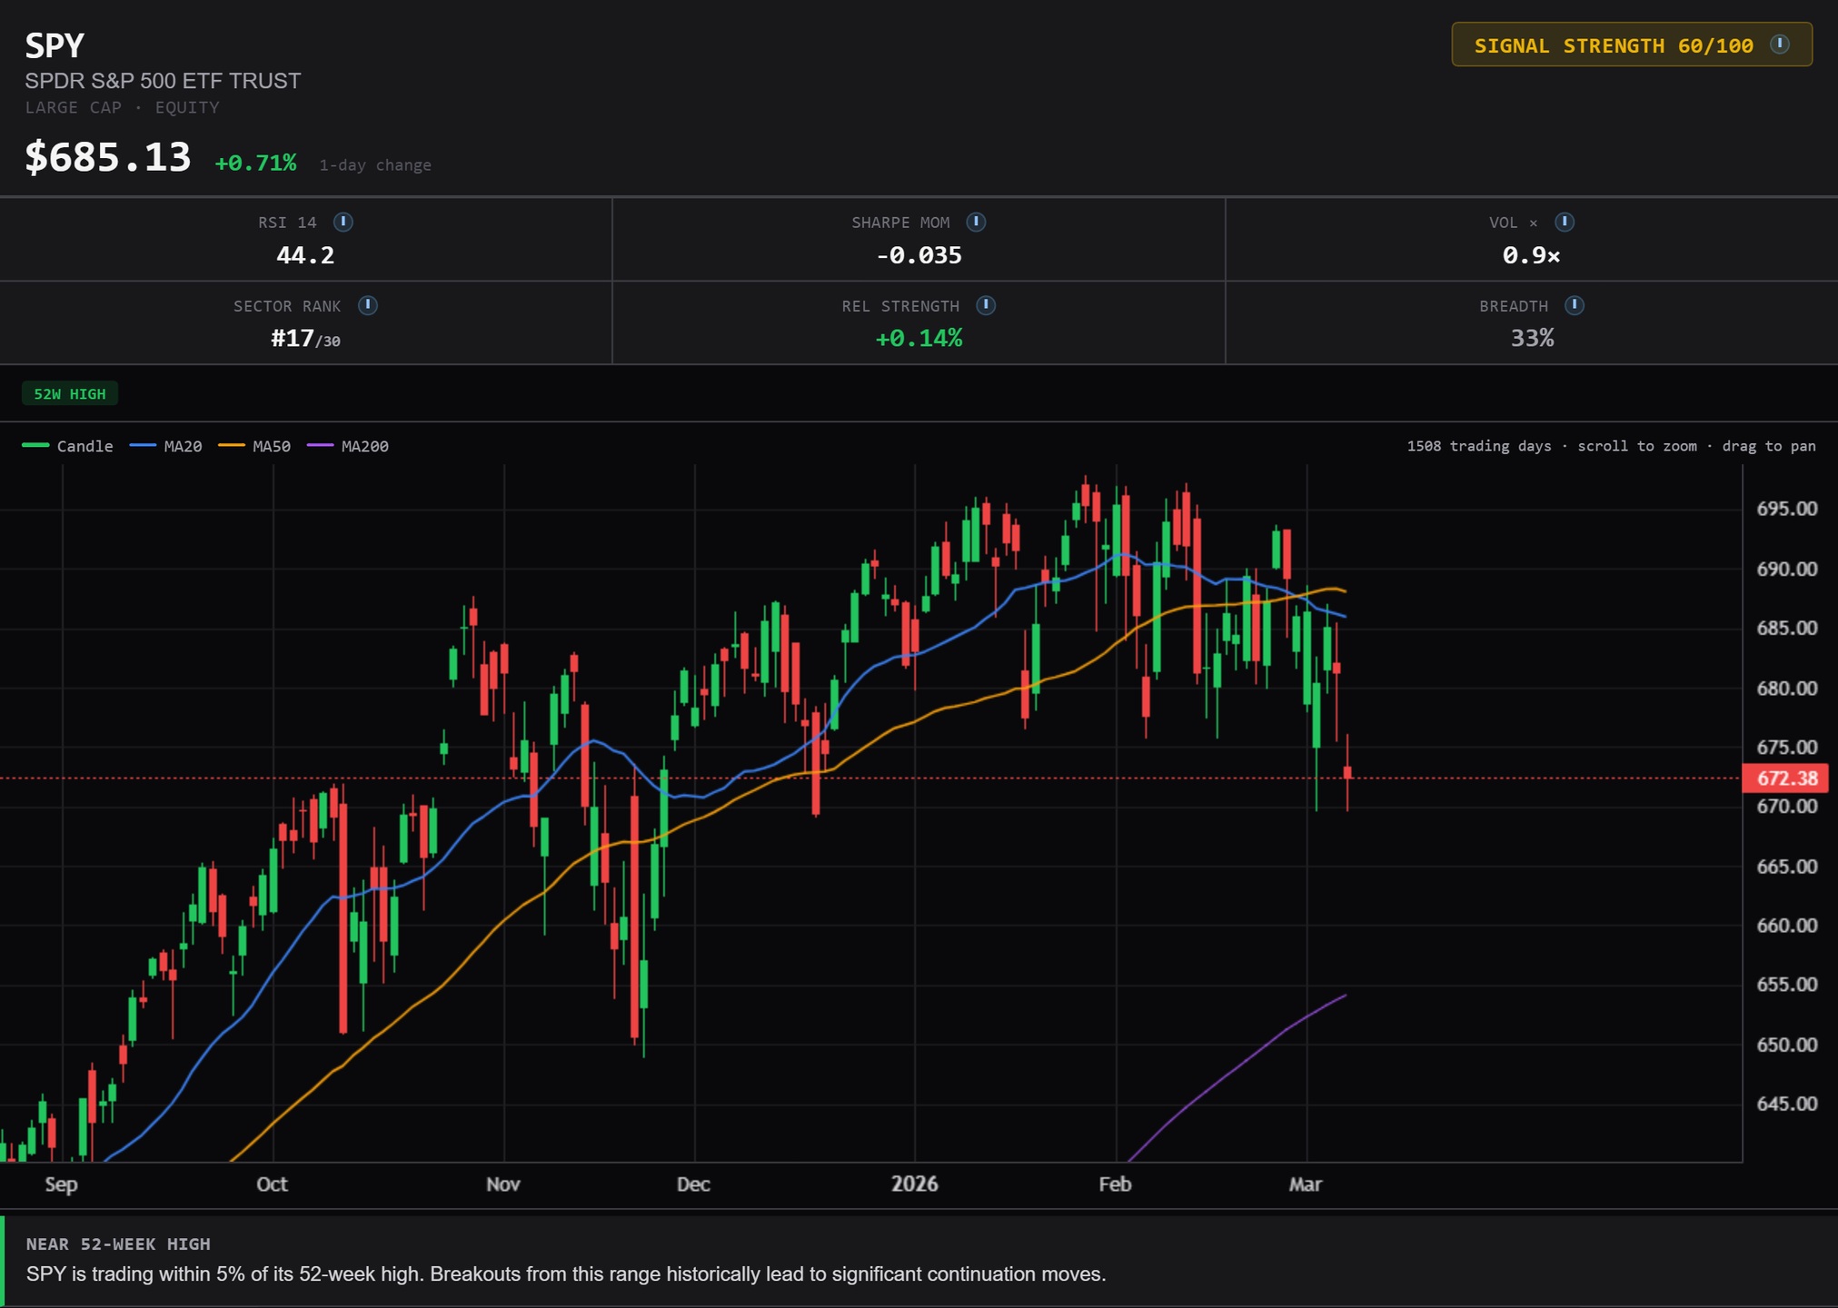1838x1308 pixels.
Task: Click the Rel Strength info icon
Action: click(x=986, y=305)
